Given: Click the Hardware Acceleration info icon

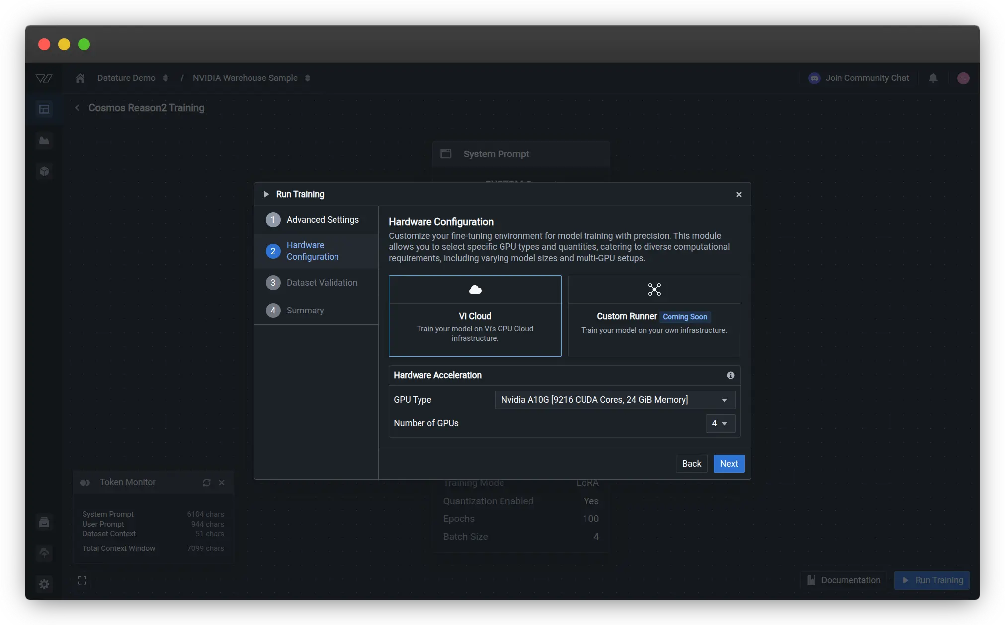Looking at the screenshot, I should [x=730, y=375].
